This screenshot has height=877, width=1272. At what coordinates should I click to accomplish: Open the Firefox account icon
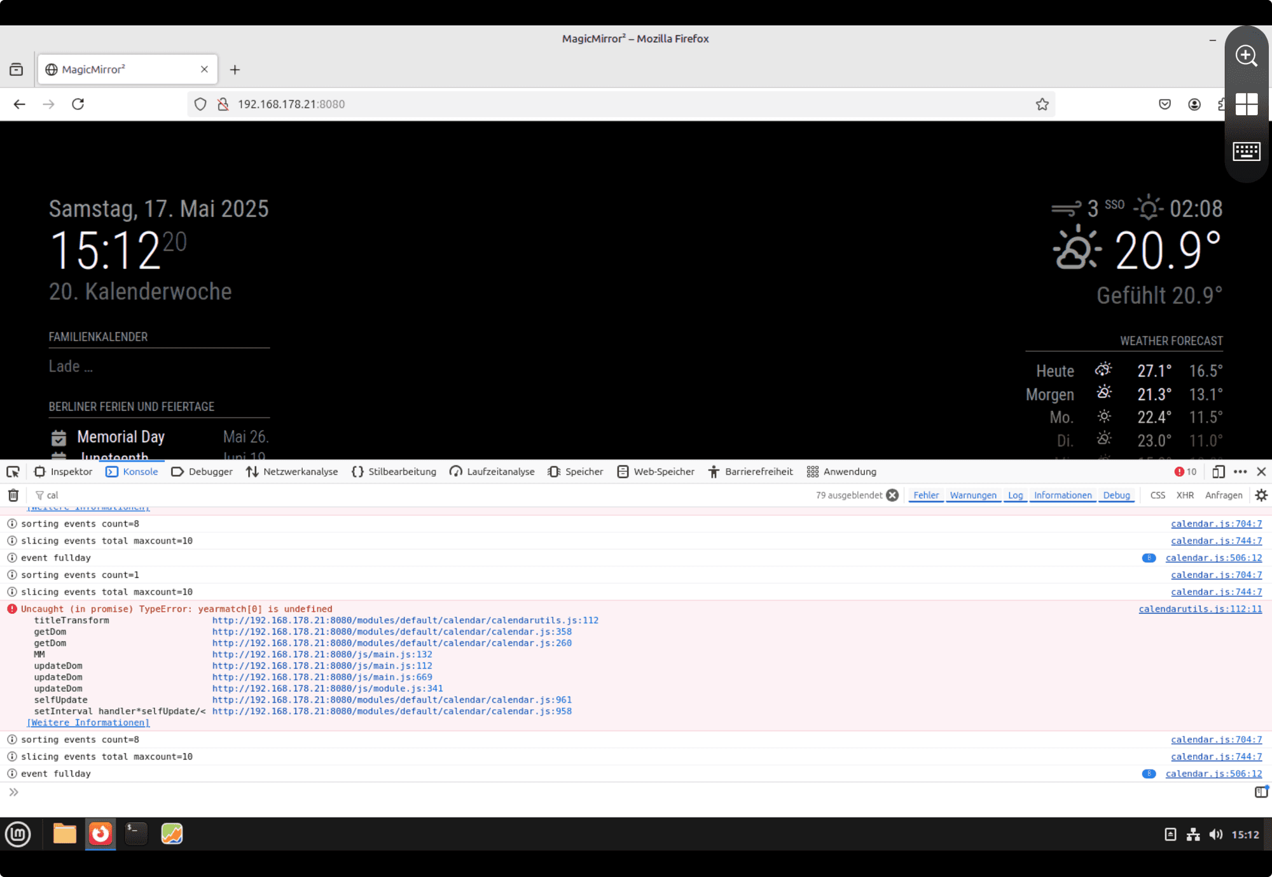[x=1194, y=104]
